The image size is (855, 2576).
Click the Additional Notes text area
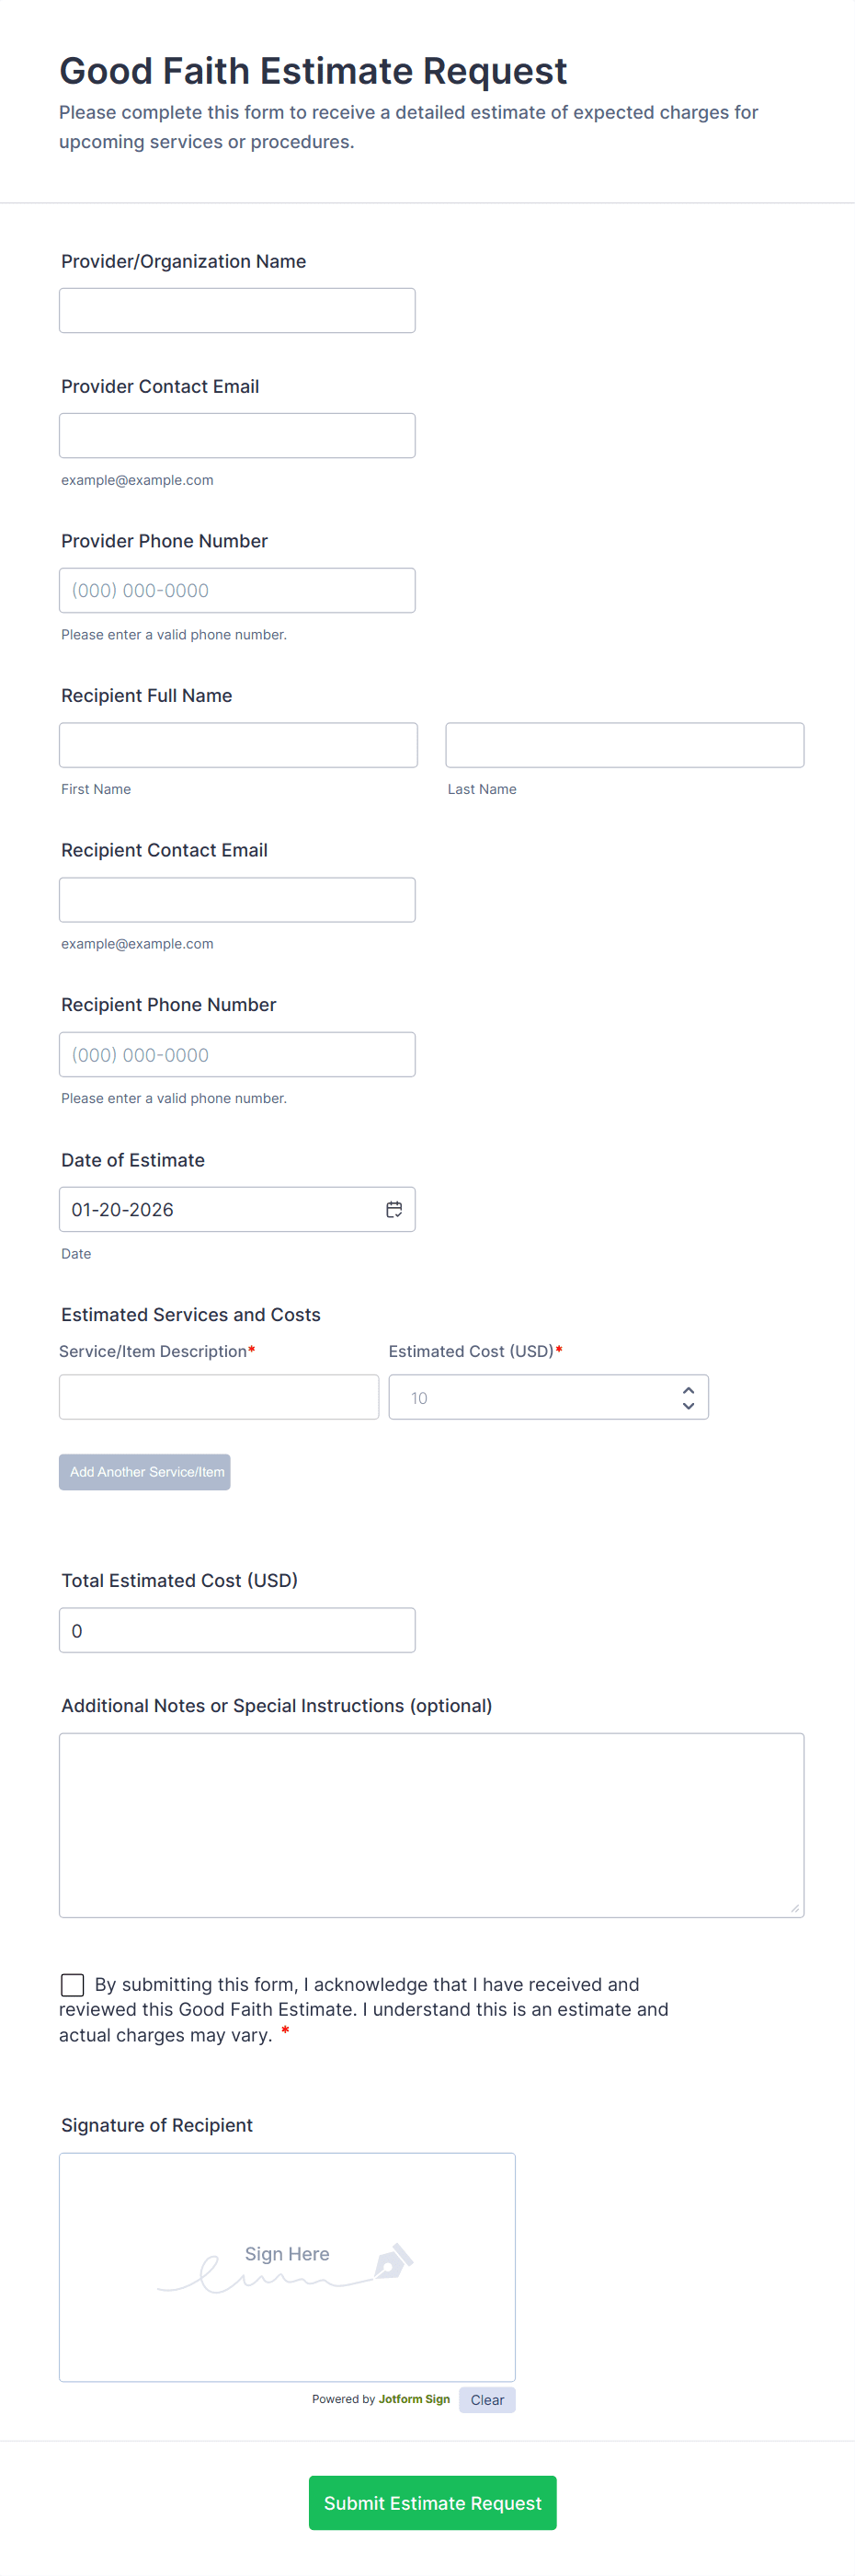coord(431,1824)
